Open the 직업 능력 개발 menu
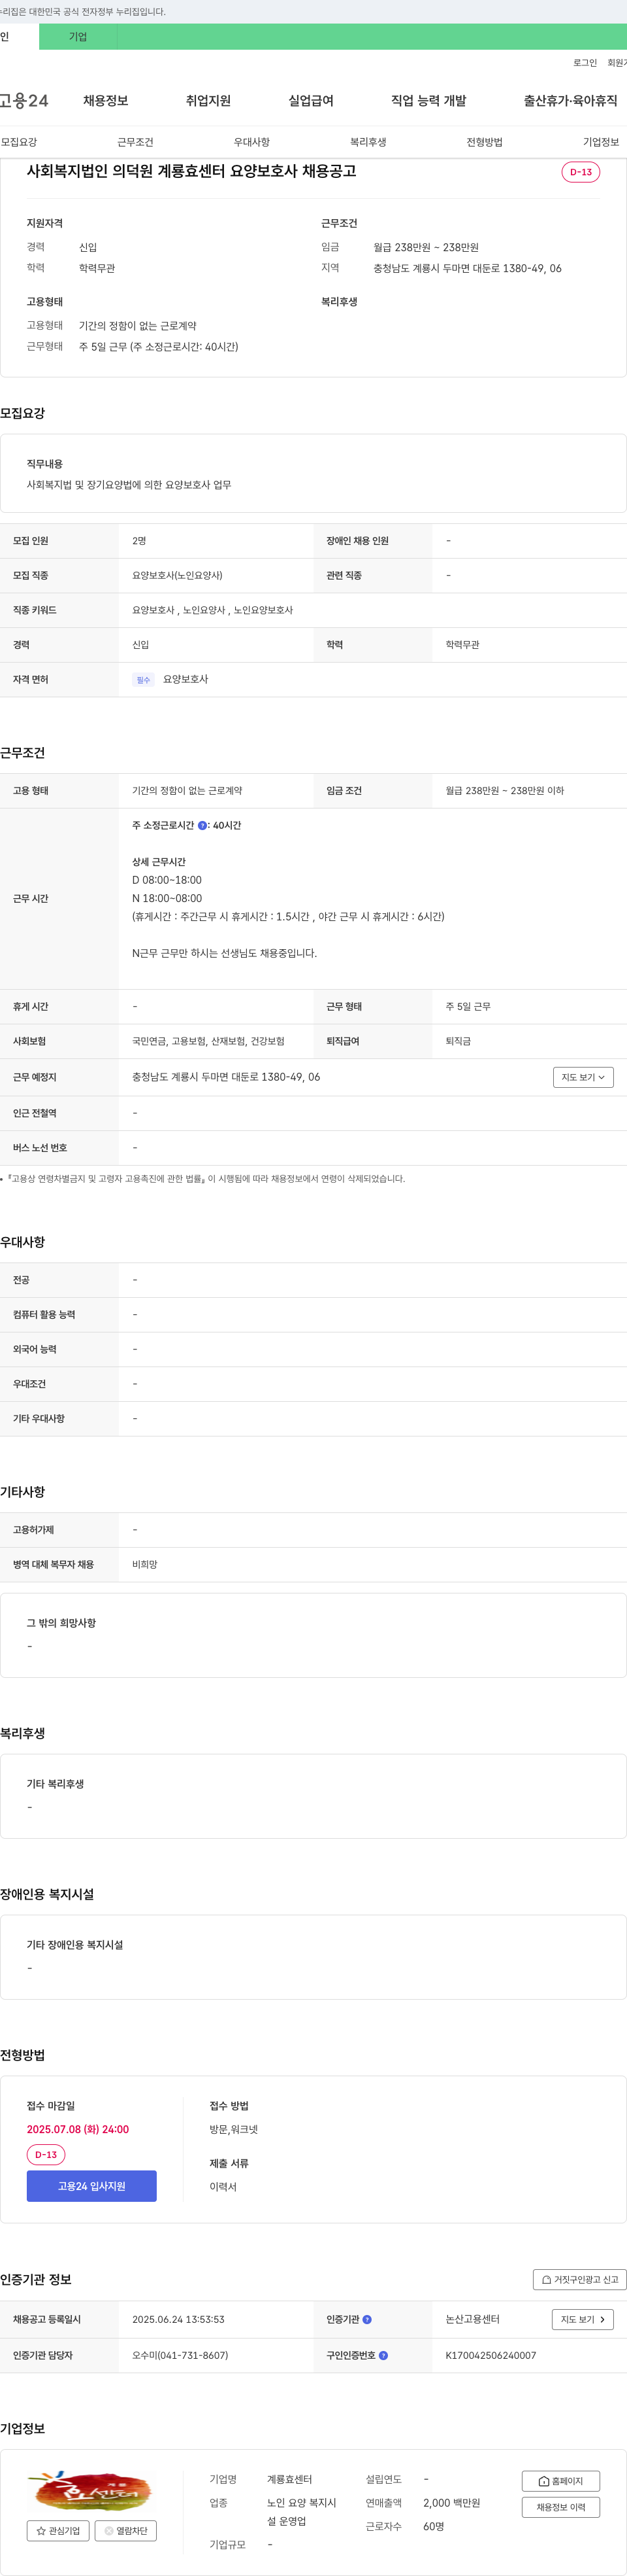 428,101
